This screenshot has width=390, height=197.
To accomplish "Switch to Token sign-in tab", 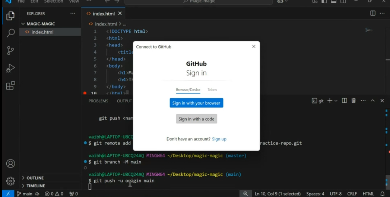I will (x=212, y=90).
